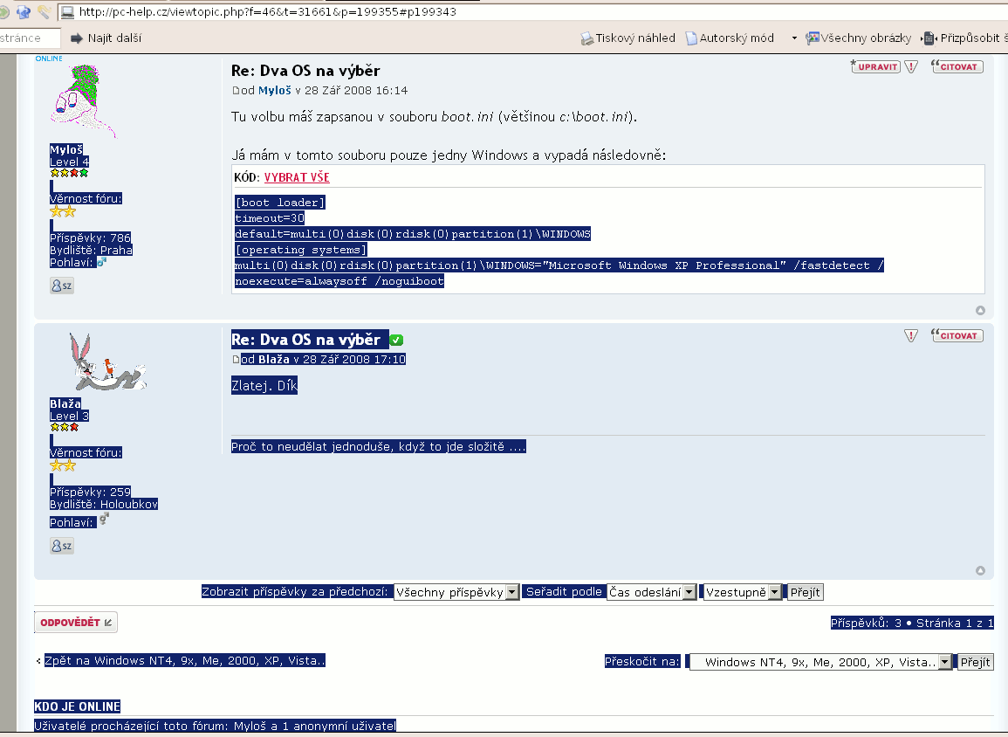Viewport: 1008px width, 737px height.
Task: Click Upravit button on Myloš's post
Action: pyautogui.click(x=875, y=66)
